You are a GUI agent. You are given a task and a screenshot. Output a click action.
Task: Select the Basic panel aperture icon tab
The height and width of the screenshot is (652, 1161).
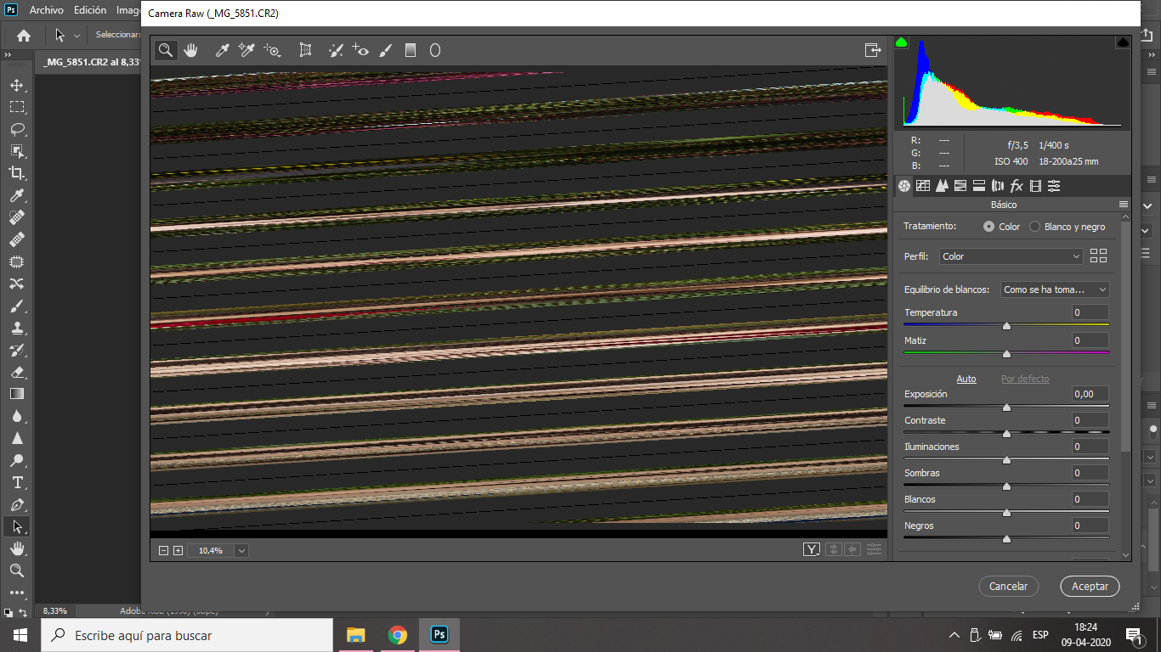[x=904, y=186]
